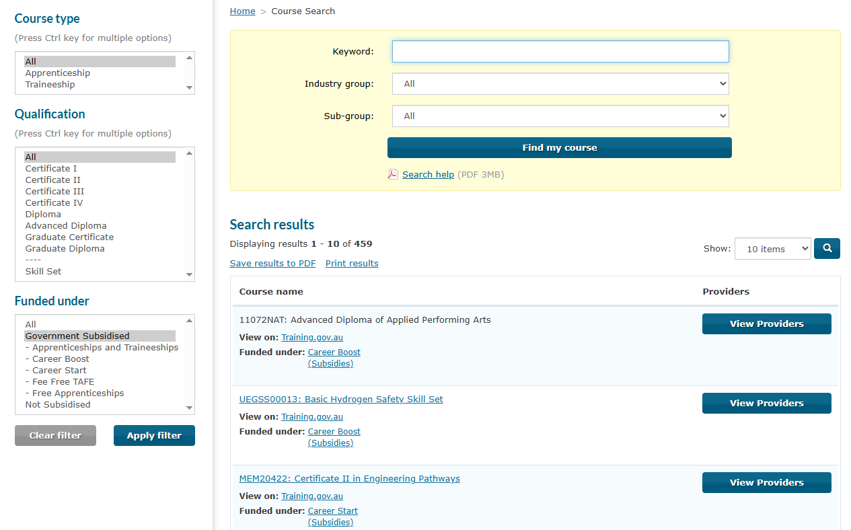Click Qualification list scroll-up arrow
The width and height of the screenshot is (851, 530).
point(189,153)
